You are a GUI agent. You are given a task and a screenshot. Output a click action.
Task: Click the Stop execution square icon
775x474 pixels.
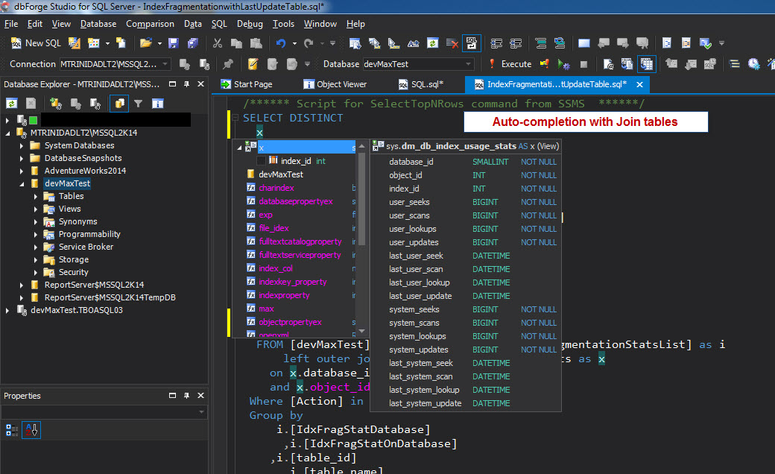click(x=583, y=64)
